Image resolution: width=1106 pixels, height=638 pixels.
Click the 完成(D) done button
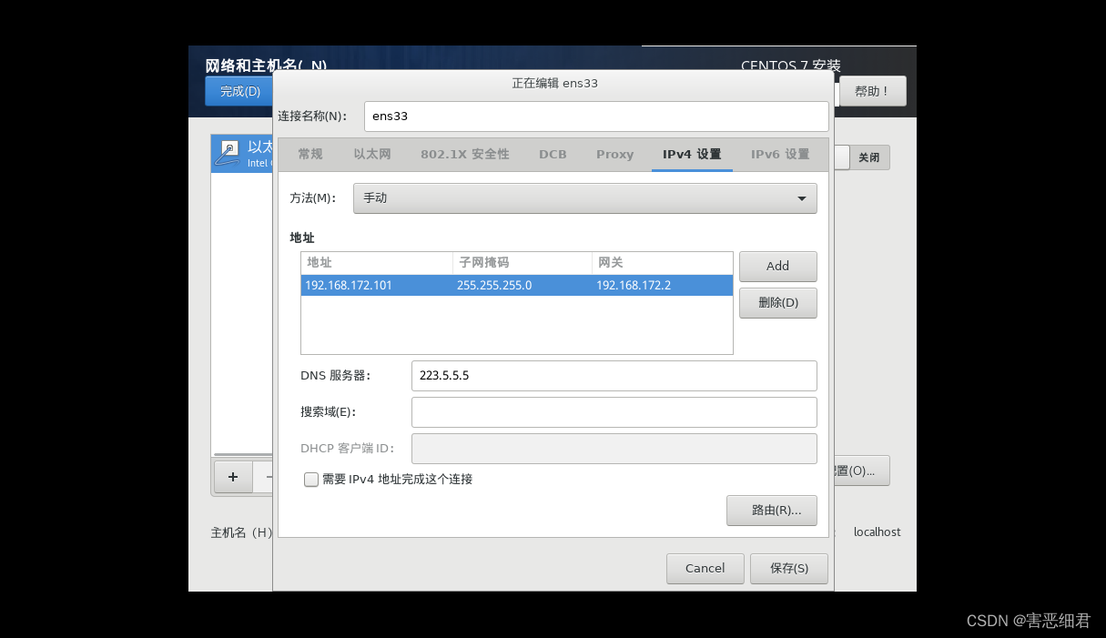tap(238, 92)
